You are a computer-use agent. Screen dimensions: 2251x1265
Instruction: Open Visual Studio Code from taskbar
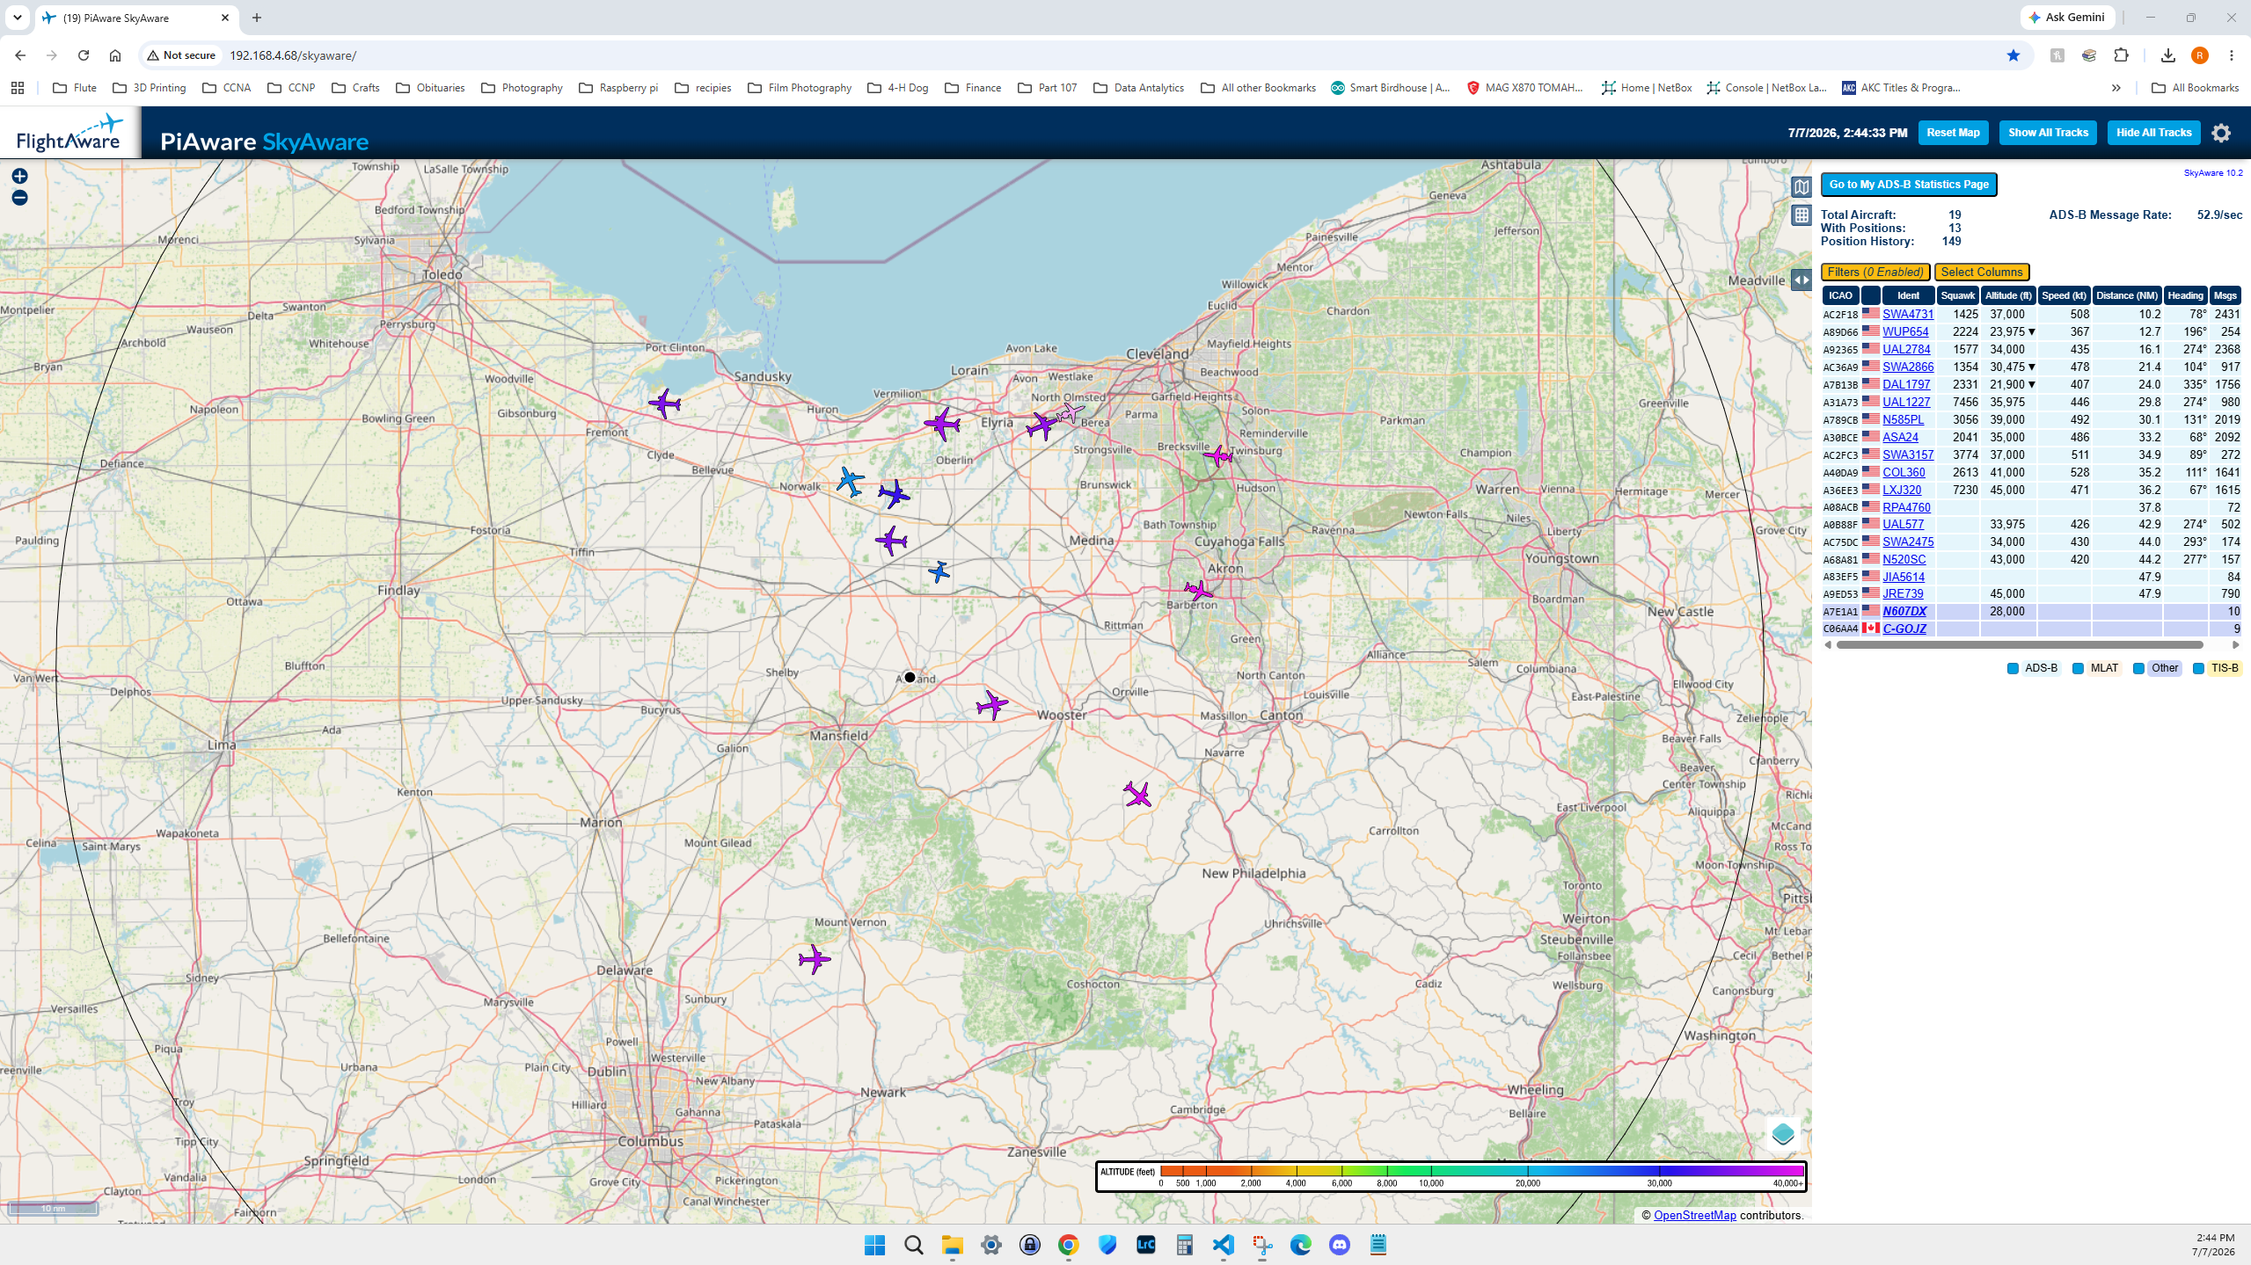1223,1245
